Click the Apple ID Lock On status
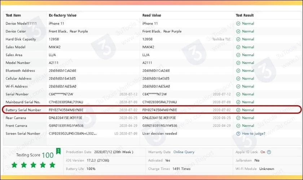This screenshot has height=180, width=303. (x=263, y=152)
